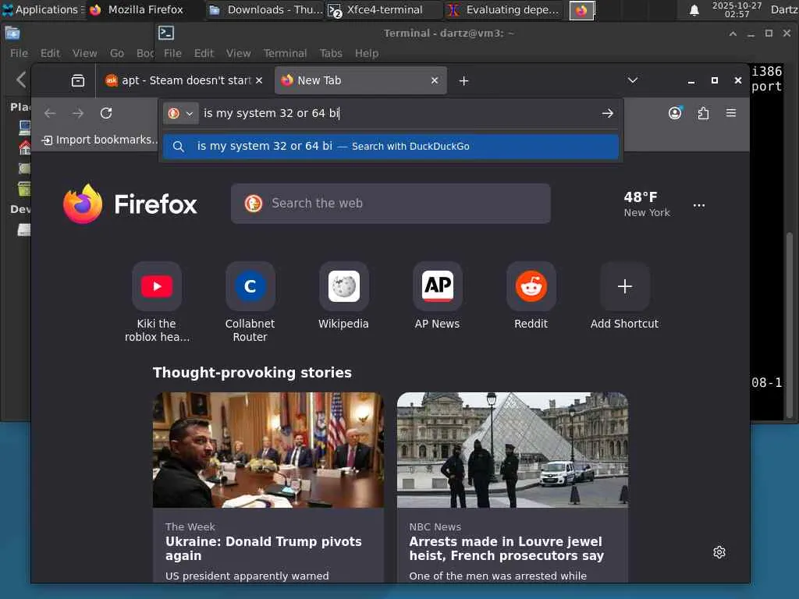
Task: Click the clock showing 2025-10-27 02:57
Action: (737, 9)
